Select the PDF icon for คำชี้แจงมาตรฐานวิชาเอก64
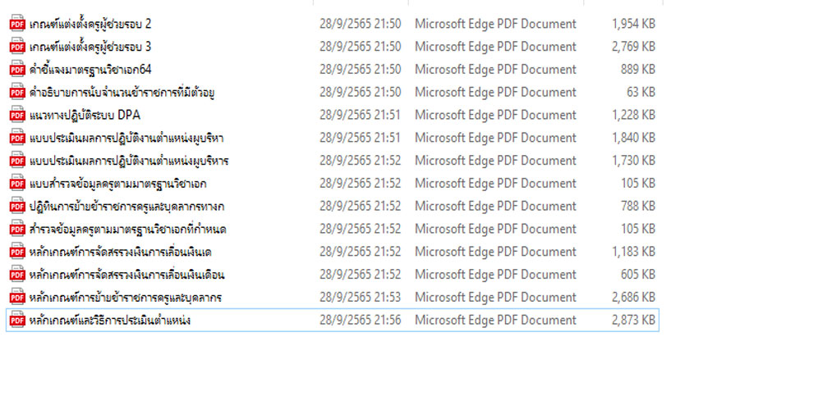This screenshot has width=818, height=410. click(x=16, y=70)
